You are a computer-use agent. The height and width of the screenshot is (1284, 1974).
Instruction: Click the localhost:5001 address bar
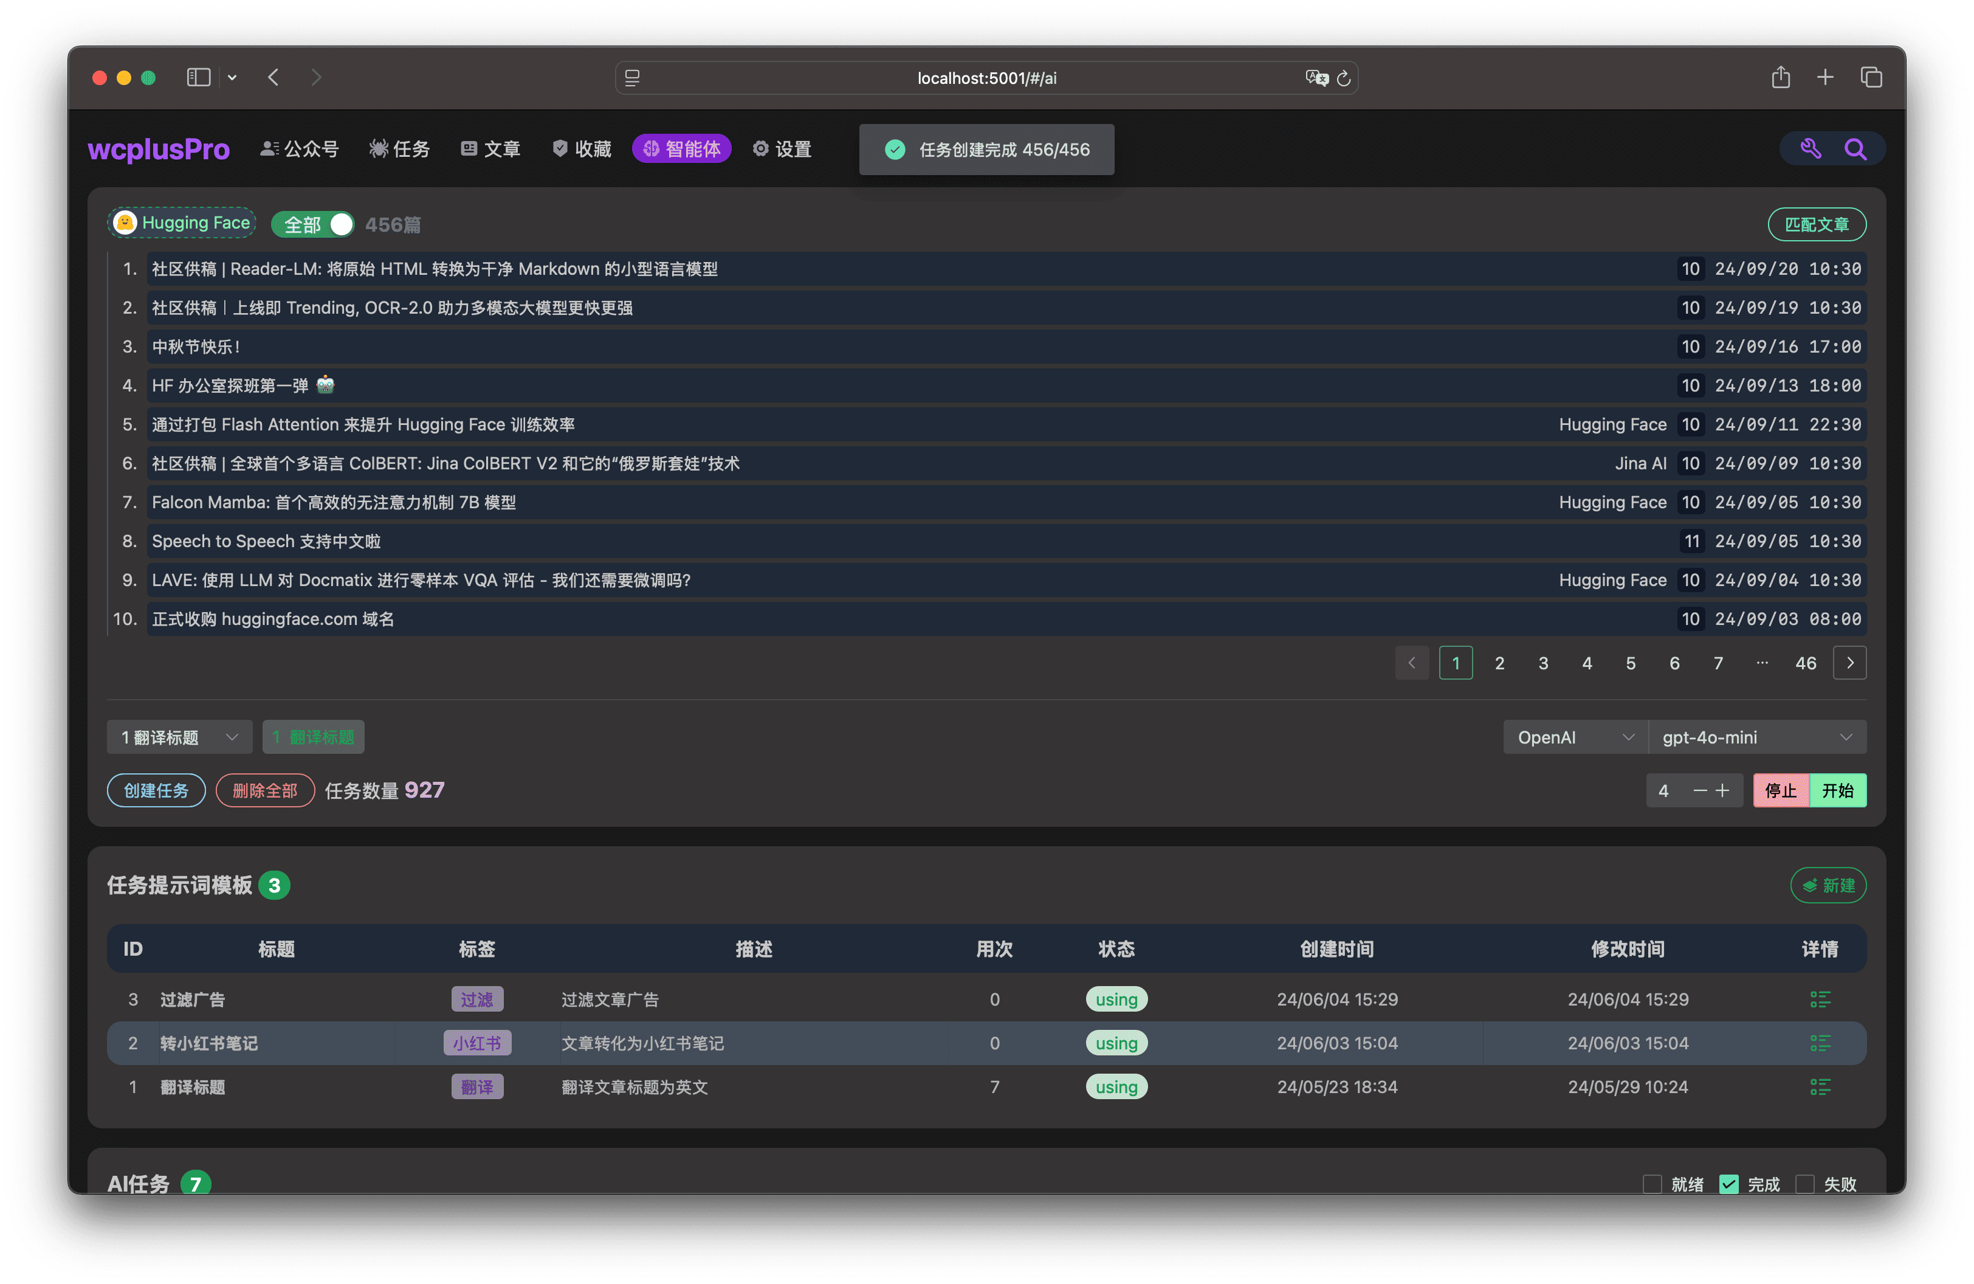point(986,78)
